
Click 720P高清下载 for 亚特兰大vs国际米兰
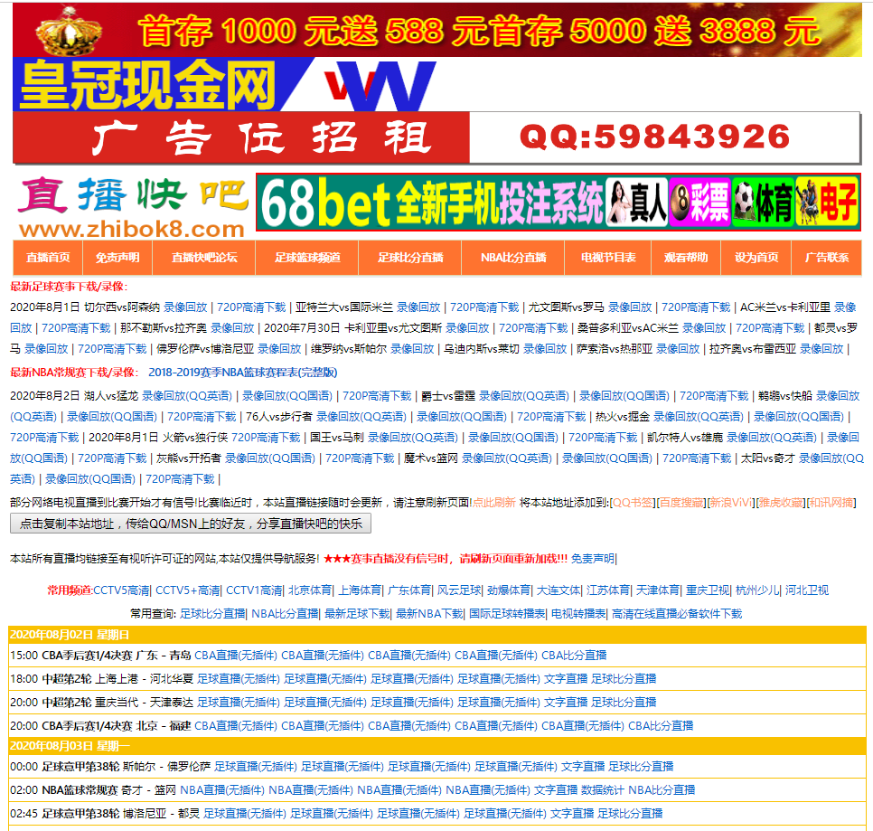pyautogui.click(x=484, y=307)
